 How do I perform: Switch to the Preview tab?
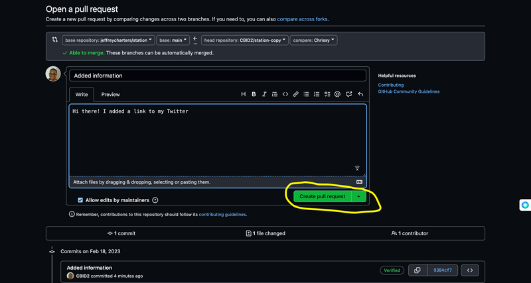[110, 95]
